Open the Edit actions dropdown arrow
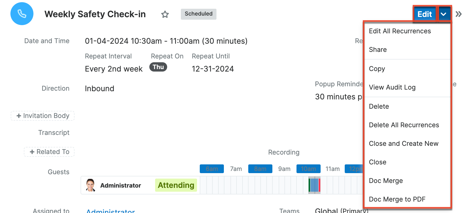 tap(444, 14)
